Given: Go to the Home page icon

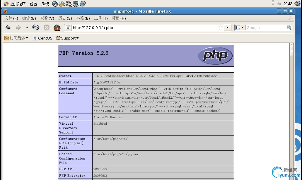Looking at the screenshot, I should 57,28.
